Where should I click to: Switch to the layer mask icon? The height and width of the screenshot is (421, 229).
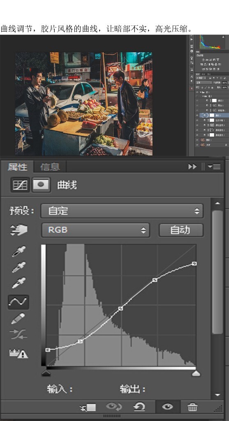pos(41,185)
